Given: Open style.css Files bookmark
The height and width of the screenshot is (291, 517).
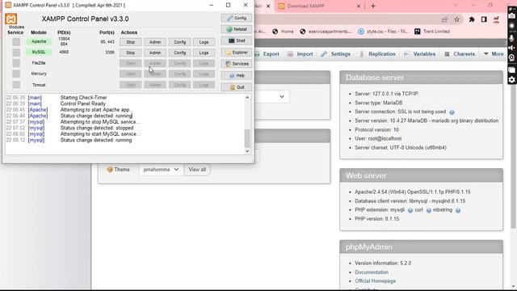Looking at the screenshot, I should point(383,32).
